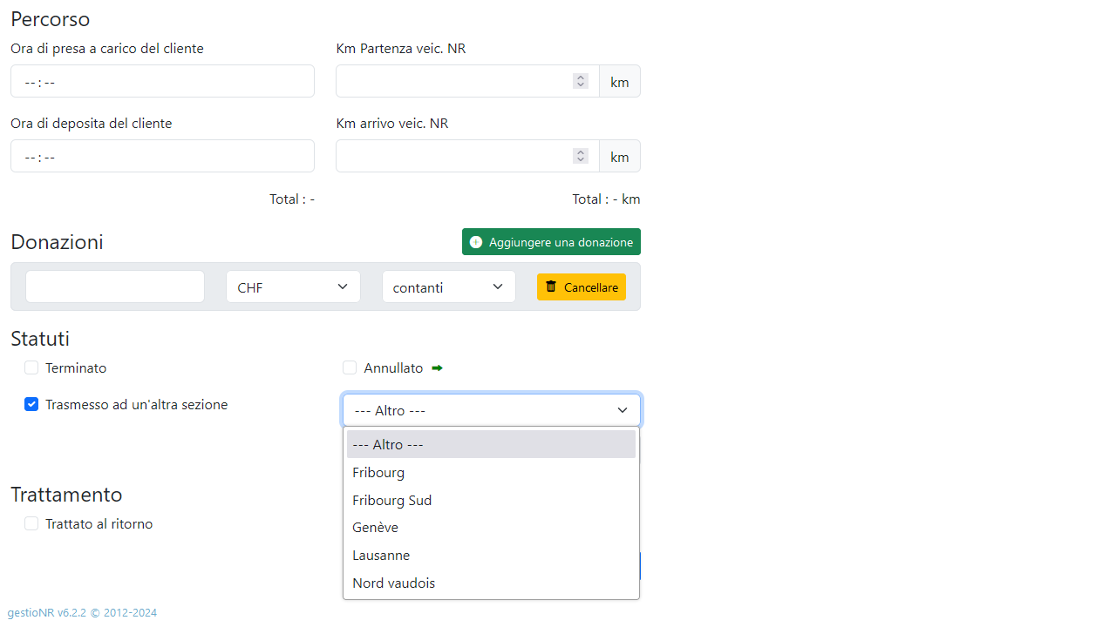This screenshot has width=1116, height=627.
Task: Collapse the section dropdown showing --- Altro ---
Action: [491, 410]
